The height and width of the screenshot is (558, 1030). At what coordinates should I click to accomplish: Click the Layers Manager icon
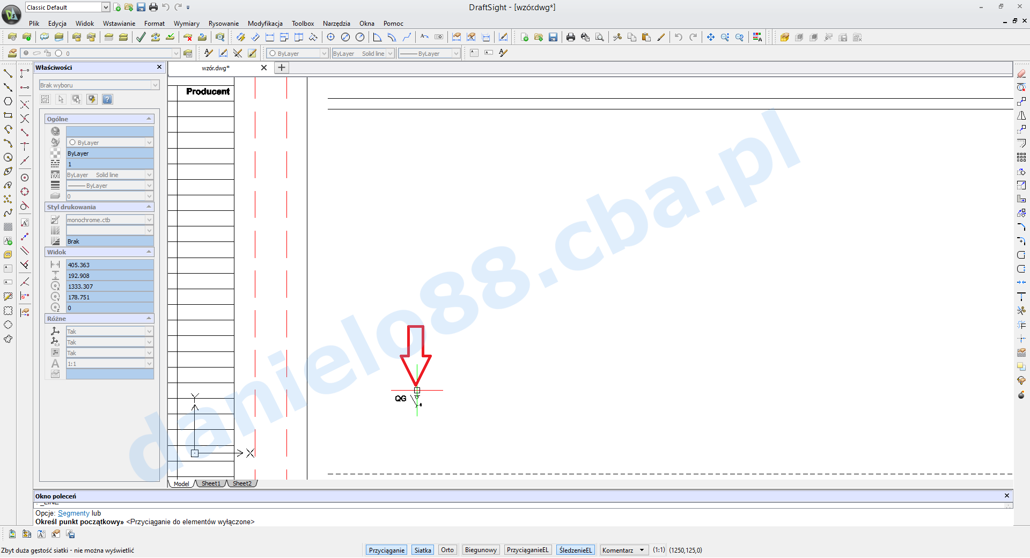click(x=12, y=53)
